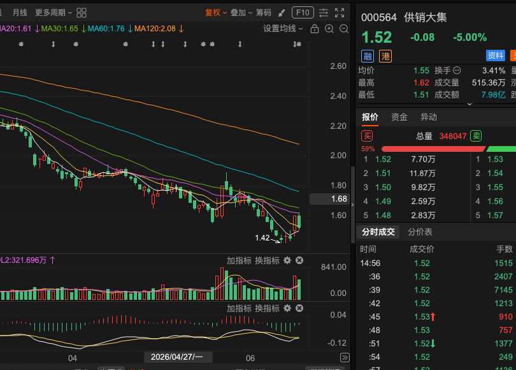Switch to the 异动 tab
The image size is (516, 370).
coord(429,117)
